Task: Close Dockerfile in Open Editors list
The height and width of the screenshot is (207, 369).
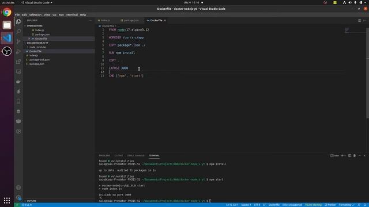Action: pyautogui.click(x=29, y=39)
